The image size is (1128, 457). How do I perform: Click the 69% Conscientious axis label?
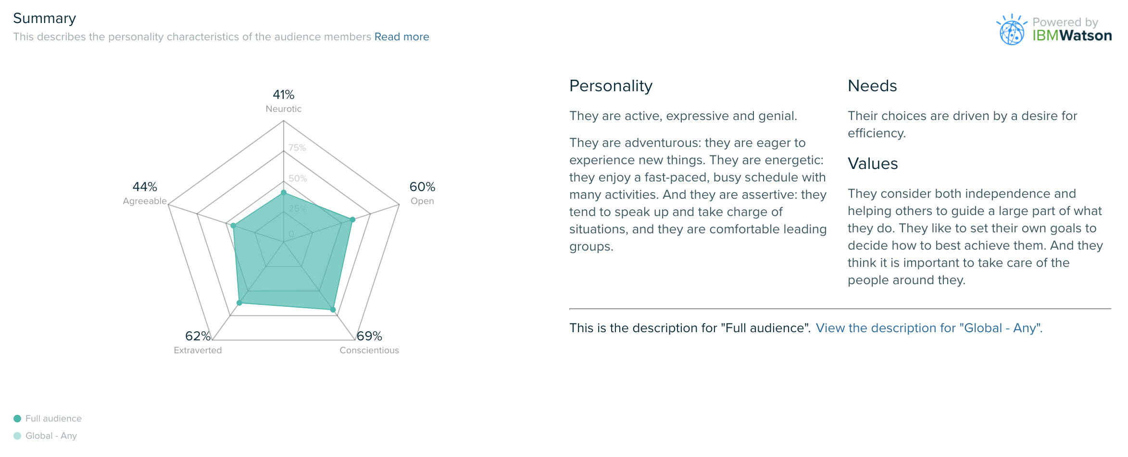tap(369, 342)
